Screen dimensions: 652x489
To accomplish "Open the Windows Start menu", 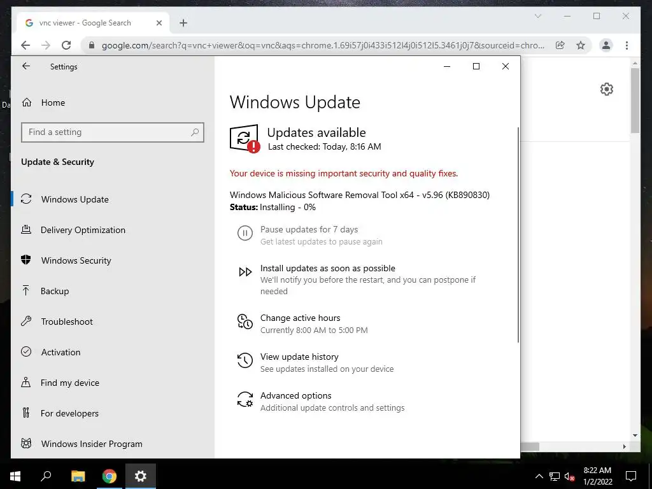I will point(15,476).
